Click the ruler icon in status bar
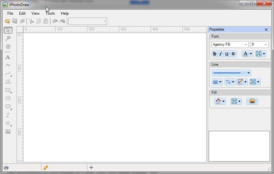Viewport: 274px width, 174px height. pyautogui.click(x=46, y=168)
